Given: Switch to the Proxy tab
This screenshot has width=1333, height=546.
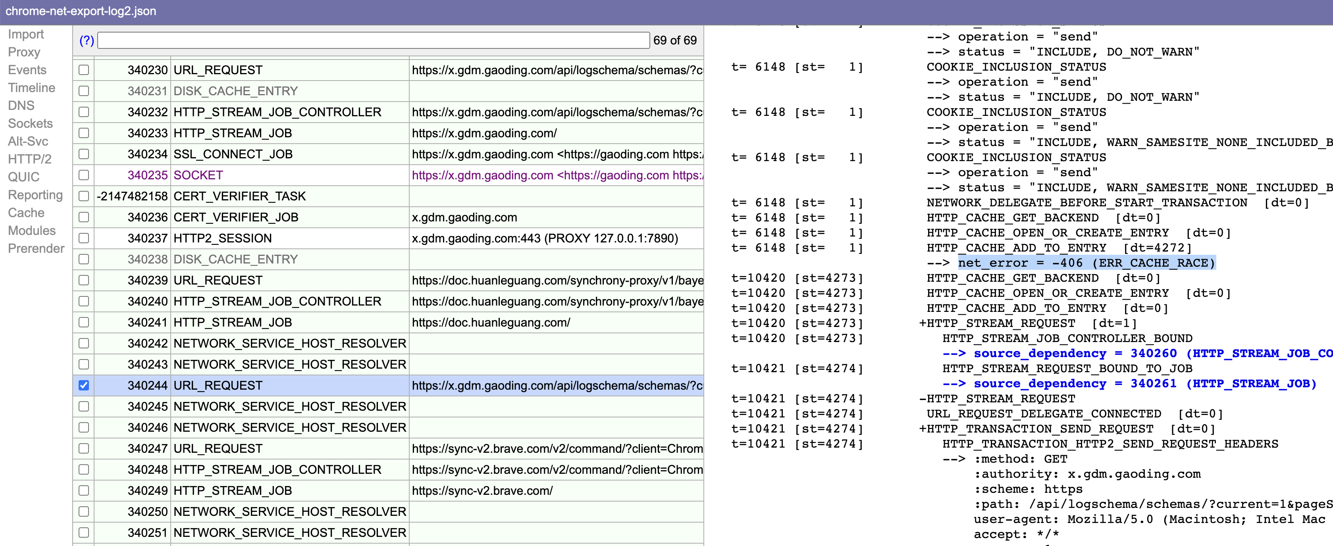Looking at the screenshot, I should [24, 52].
